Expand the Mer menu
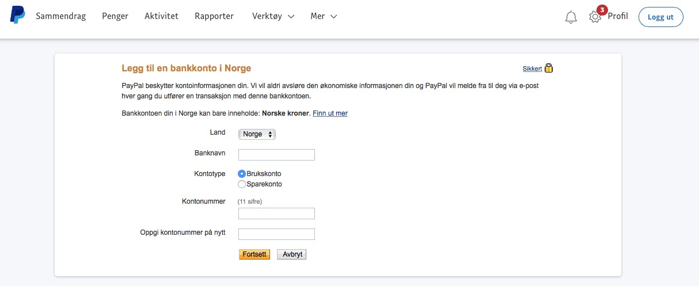 point(324,16)
